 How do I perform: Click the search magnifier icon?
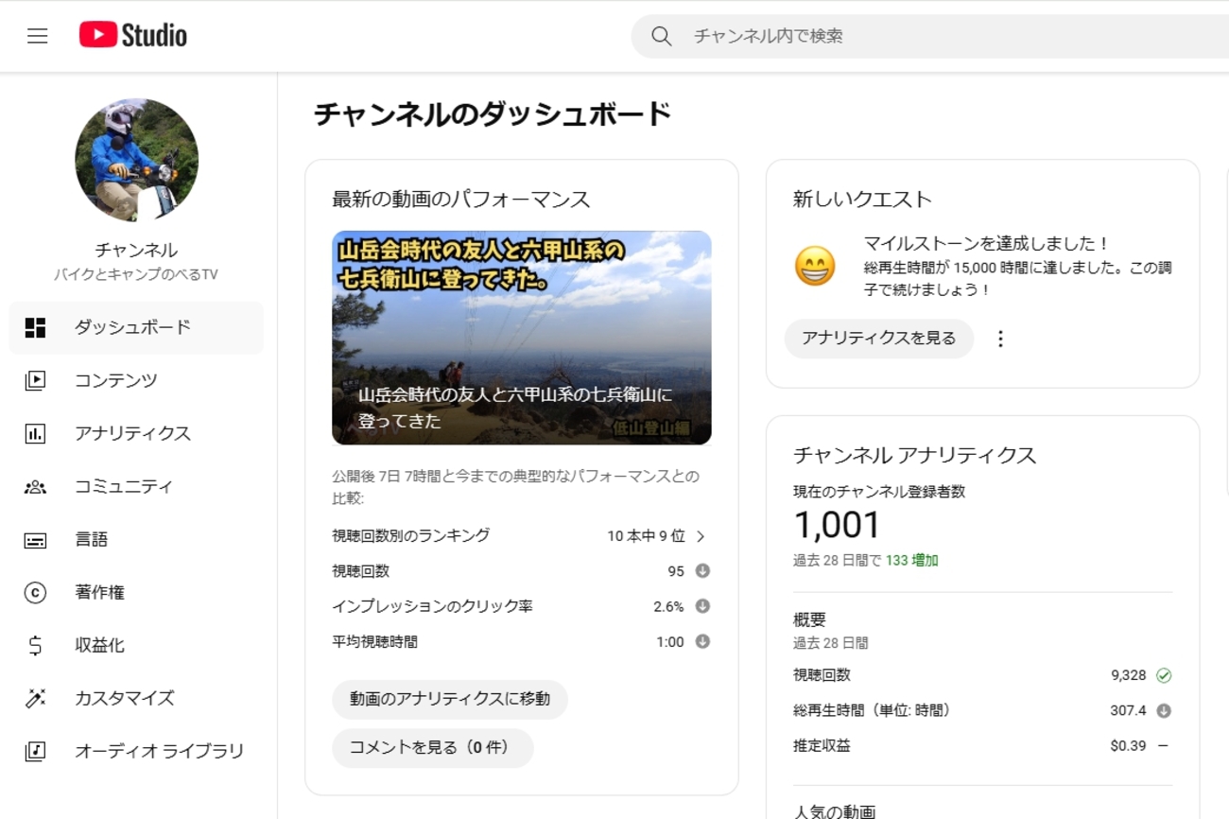(662, 36)
